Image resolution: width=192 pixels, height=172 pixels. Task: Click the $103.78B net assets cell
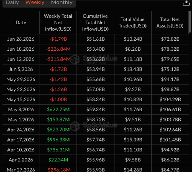[170, 119]
